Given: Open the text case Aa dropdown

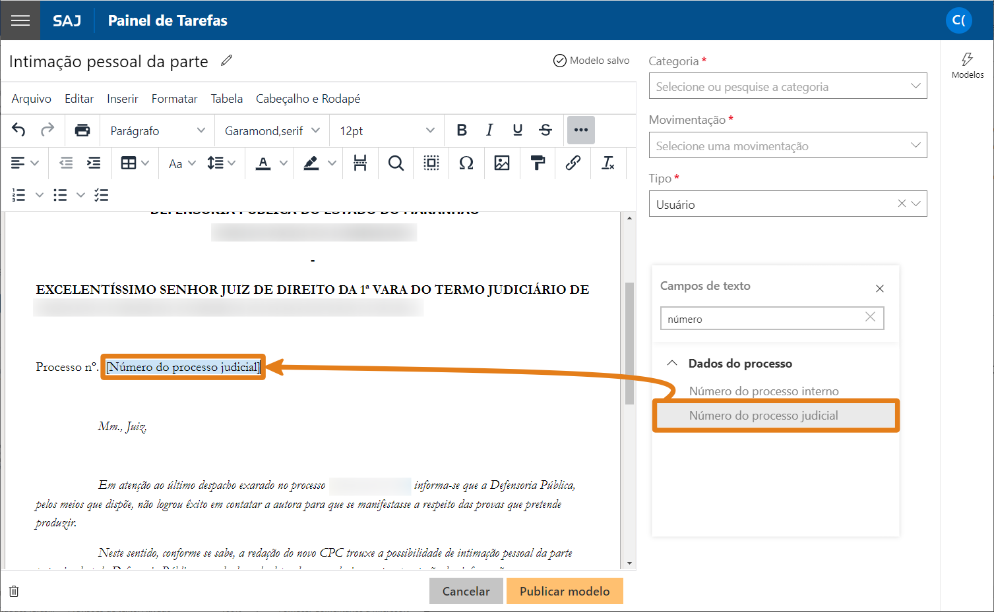Looking at the screenshot, I should (x=182, y=163).
